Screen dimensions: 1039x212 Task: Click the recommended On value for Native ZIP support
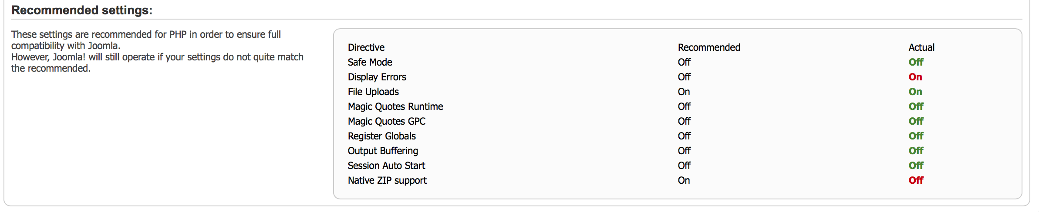[684, 180]
